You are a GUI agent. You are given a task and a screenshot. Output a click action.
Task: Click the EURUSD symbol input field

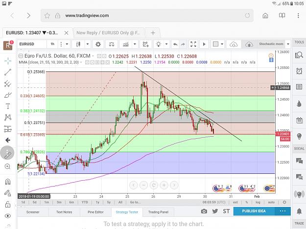(32, 44)
